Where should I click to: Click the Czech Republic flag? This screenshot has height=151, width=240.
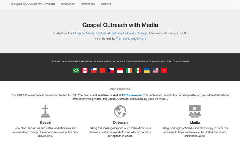coord(111,70)
